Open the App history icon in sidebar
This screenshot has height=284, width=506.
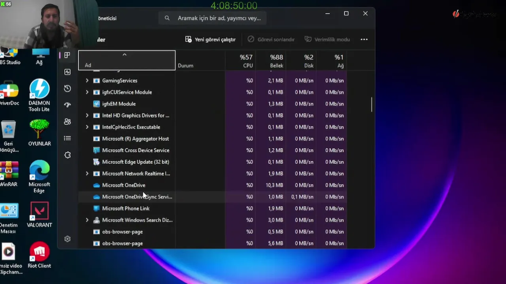click(67, 88)
